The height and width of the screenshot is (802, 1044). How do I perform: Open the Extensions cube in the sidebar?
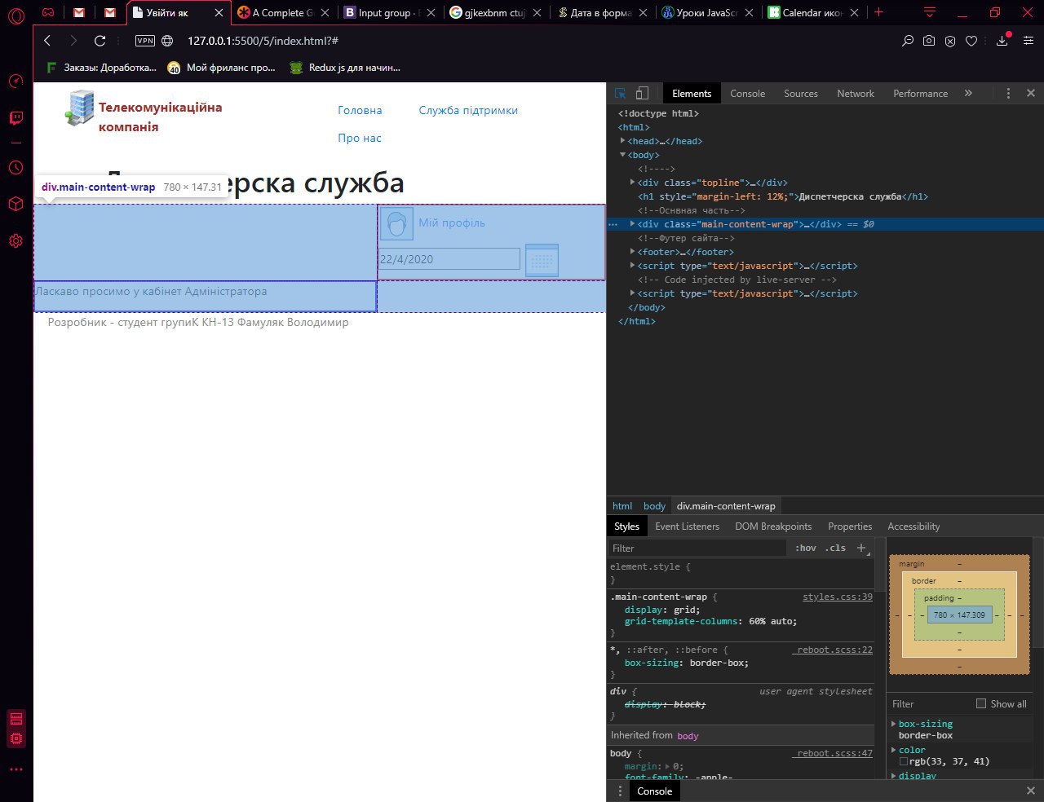point(15,204)
